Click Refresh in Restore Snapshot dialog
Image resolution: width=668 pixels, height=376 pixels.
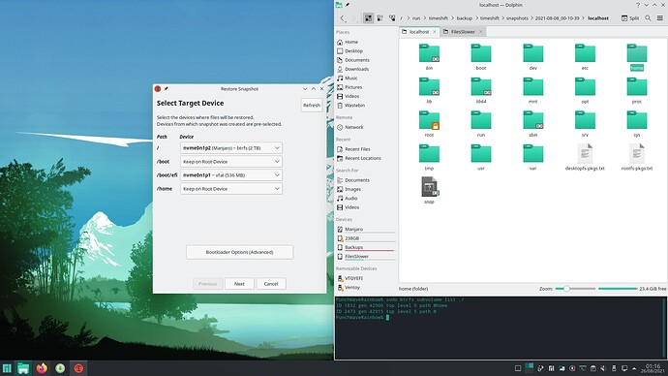[312, 106]
